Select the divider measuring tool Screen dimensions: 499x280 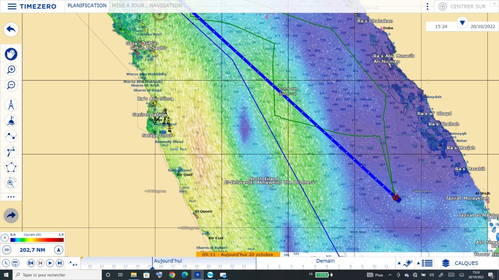[11, 105]
